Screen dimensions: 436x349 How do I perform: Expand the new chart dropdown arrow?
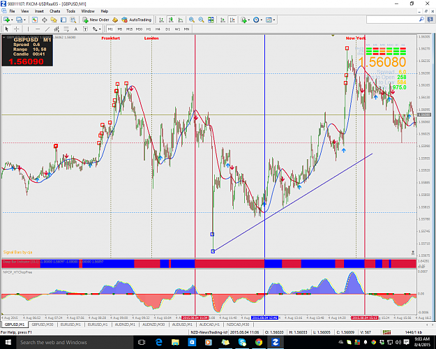(12, 20)
